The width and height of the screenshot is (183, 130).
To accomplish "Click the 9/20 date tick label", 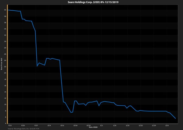I will (23, 125).
